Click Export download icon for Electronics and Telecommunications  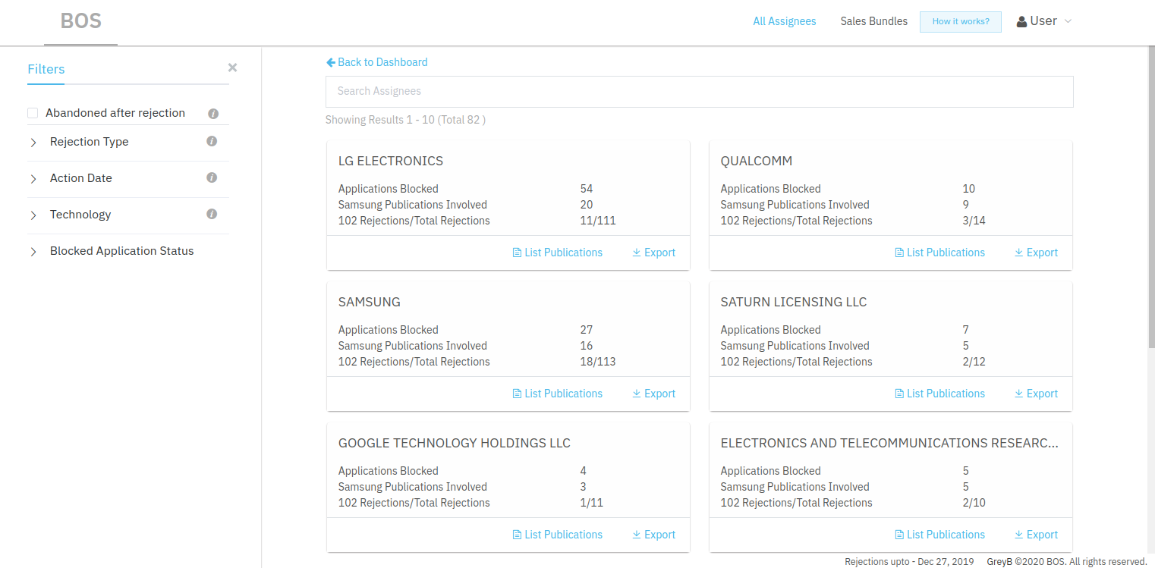click(x=1019, y=535)
